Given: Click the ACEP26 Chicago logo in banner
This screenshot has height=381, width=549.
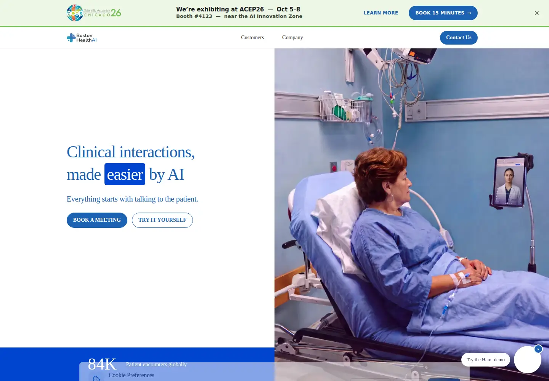Looking at the screenshot, I should [94, 13].
